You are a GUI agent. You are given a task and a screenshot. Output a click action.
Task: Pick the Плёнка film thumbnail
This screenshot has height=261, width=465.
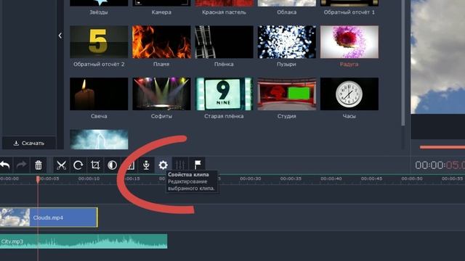224,42
